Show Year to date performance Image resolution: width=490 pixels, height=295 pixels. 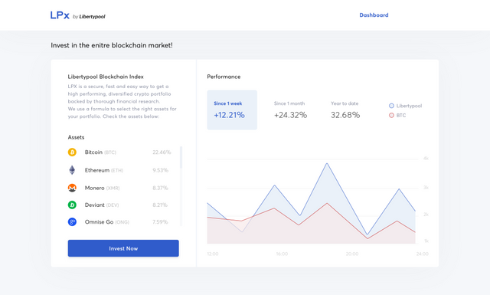pyautogui.click(x=345, y=110)
